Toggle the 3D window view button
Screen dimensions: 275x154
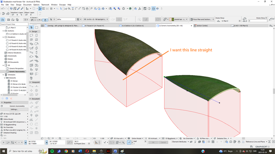153,8
